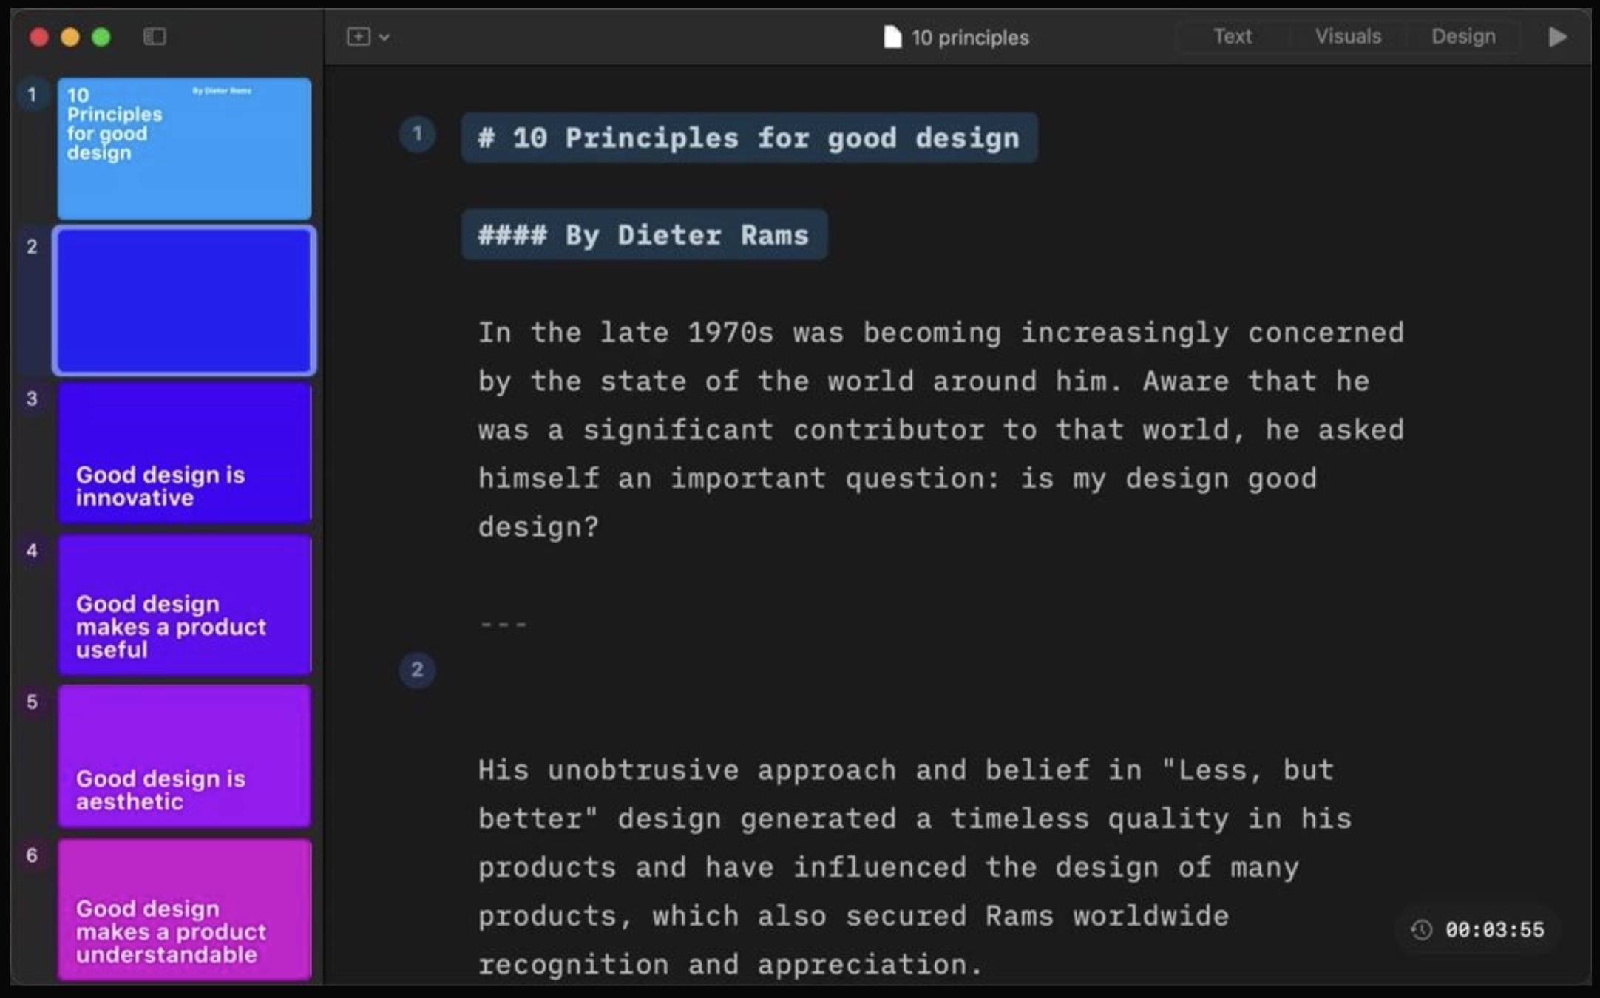1600x998 pixels.
Task: Select the blank blue slide 2 thumbnail
Action: tap(184, 300)
